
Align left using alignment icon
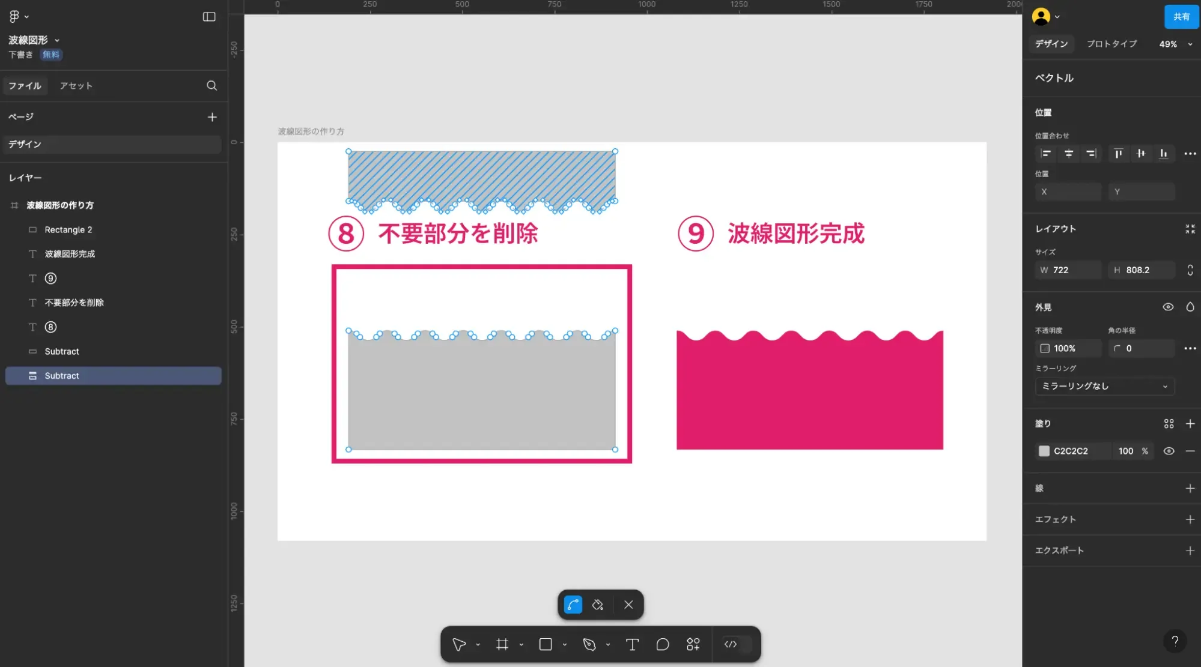[x=1046, y=154]
